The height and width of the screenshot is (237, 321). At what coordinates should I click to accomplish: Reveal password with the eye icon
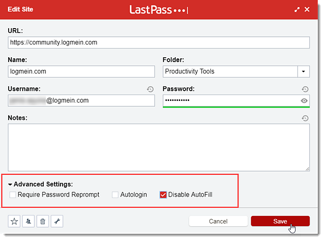[304, 100]
